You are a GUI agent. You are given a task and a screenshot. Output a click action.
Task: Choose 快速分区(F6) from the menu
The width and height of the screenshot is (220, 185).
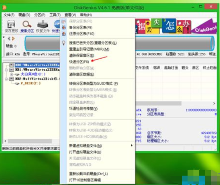pyautogui.click(x=79, y=62)
